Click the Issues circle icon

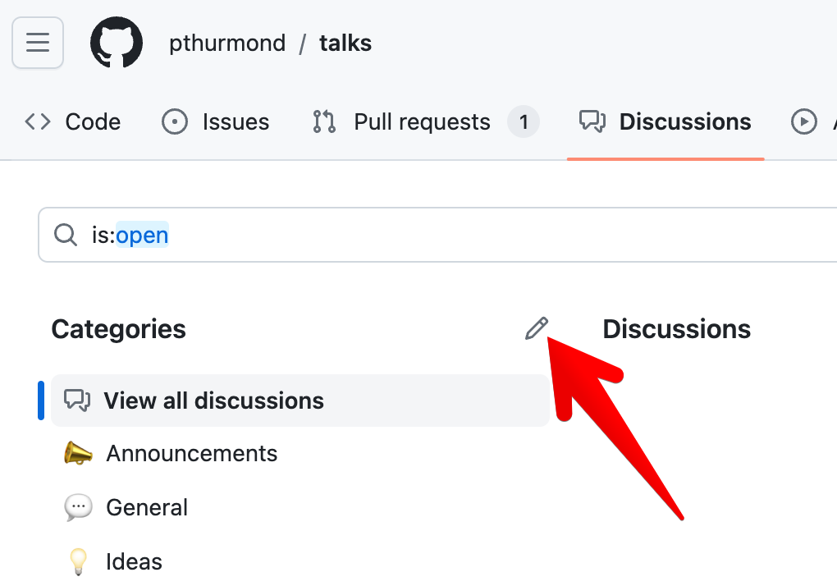click(174, 121)
